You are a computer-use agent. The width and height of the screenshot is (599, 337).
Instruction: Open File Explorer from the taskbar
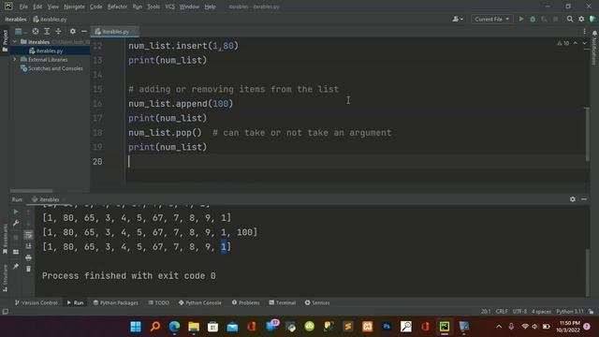point(194,327)
